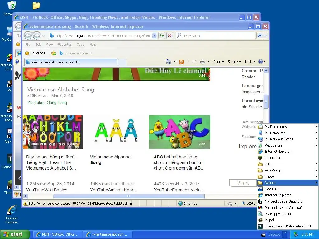Click the Refresh page icon
319x239 pixels.
pyautogui.click(x=162, y=35)
